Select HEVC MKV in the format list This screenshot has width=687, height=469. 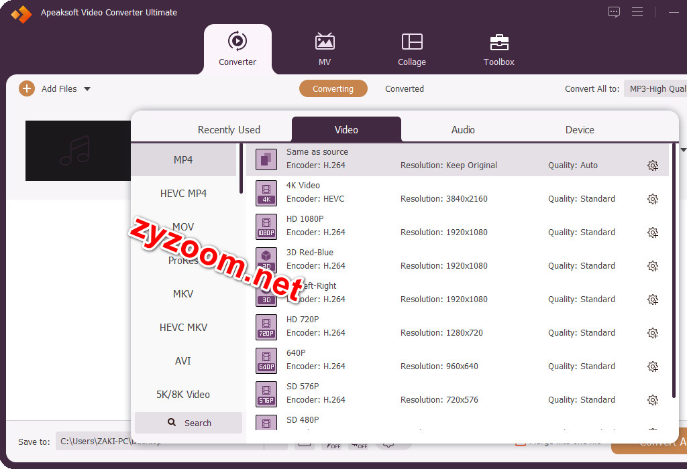tap(184, 327)
